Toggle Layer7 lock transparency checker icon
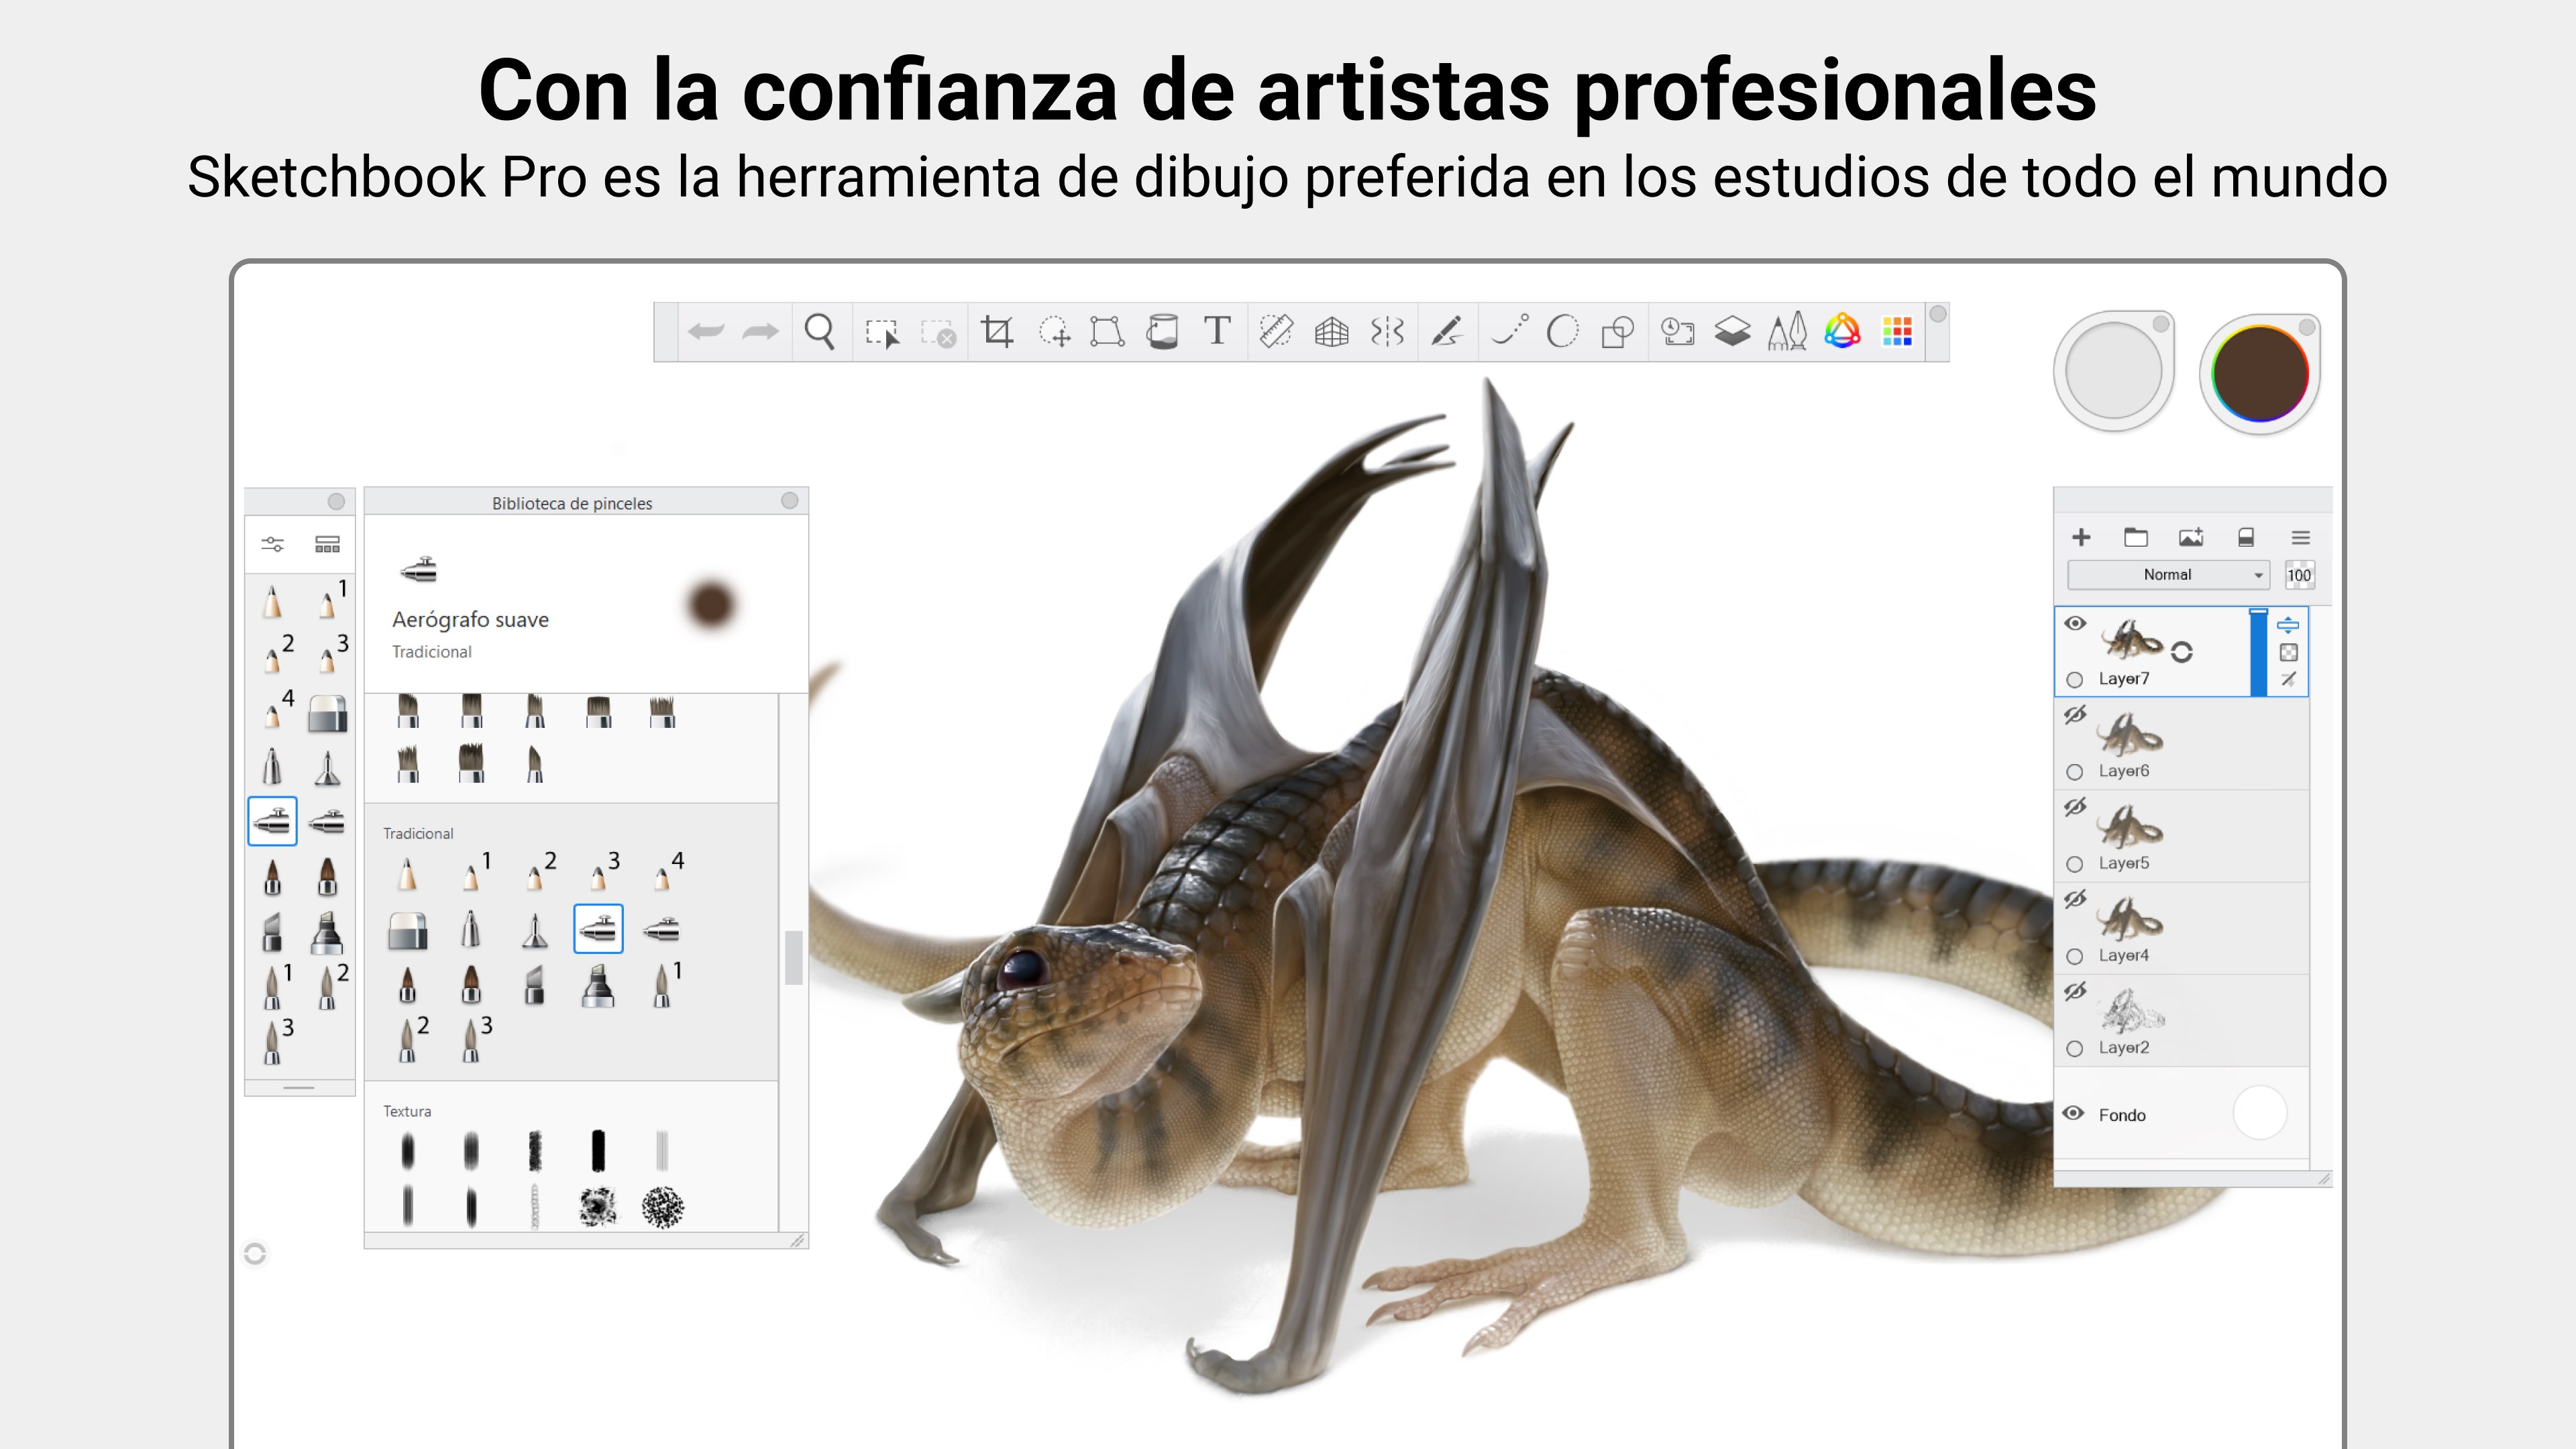Screen dimensions: 2576x1449 2288,653
